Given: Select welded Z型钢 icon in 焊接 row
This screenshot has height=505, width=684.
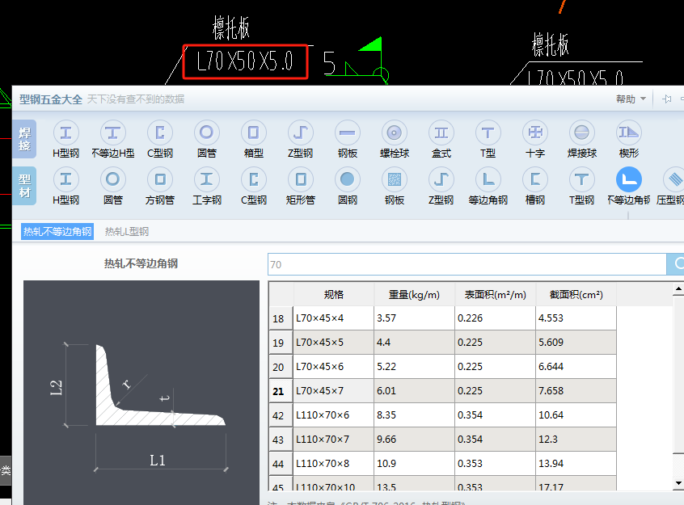Looking at the screenshot, I should click(x=301, y=133).
